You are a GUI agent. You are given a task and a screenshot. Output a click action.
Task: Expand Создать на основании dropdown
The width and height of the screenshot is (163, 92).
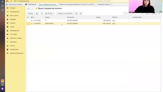pyautogui.click(x=65, y=13)
